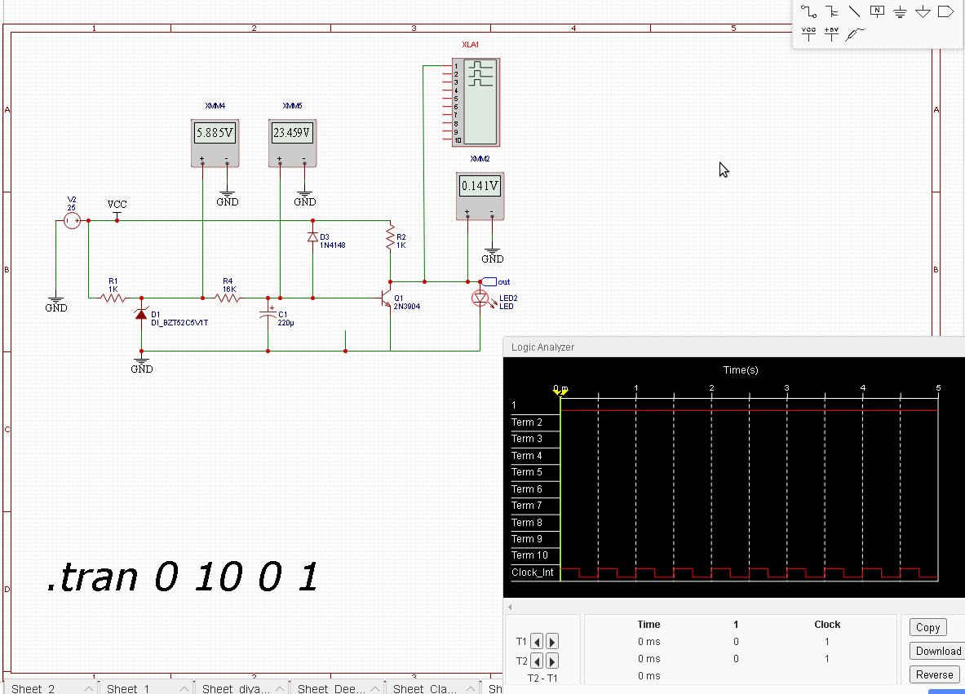Click the VCC net label on the schematic
The height and width of the screenshot is (694, 965).
point(117,204)
